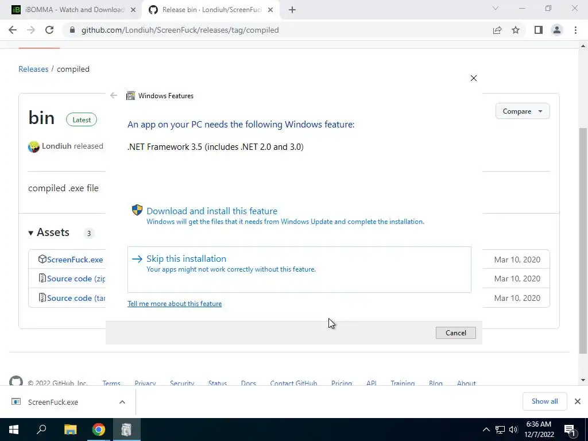Image resolution: width=588 pixels, height=441 pixels.
Task: Click the page vertical scrollbar
Action: click(x=583, y=240)
